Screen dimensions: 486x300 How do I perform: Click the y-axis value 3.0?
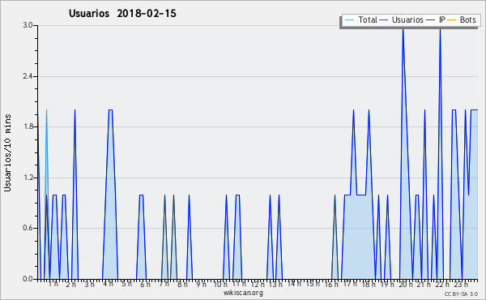[28, 25]
